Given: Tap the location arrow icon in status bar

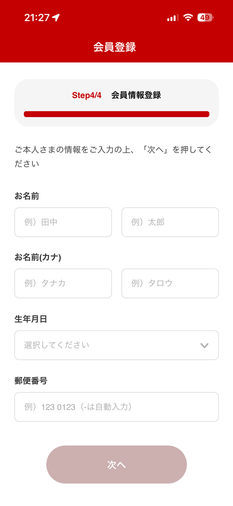Looking at the screenshot, I should [x=56, y=18].
